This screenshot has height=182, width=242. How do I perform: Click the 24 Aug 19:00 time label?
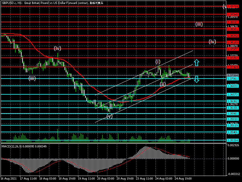point(183,178)
